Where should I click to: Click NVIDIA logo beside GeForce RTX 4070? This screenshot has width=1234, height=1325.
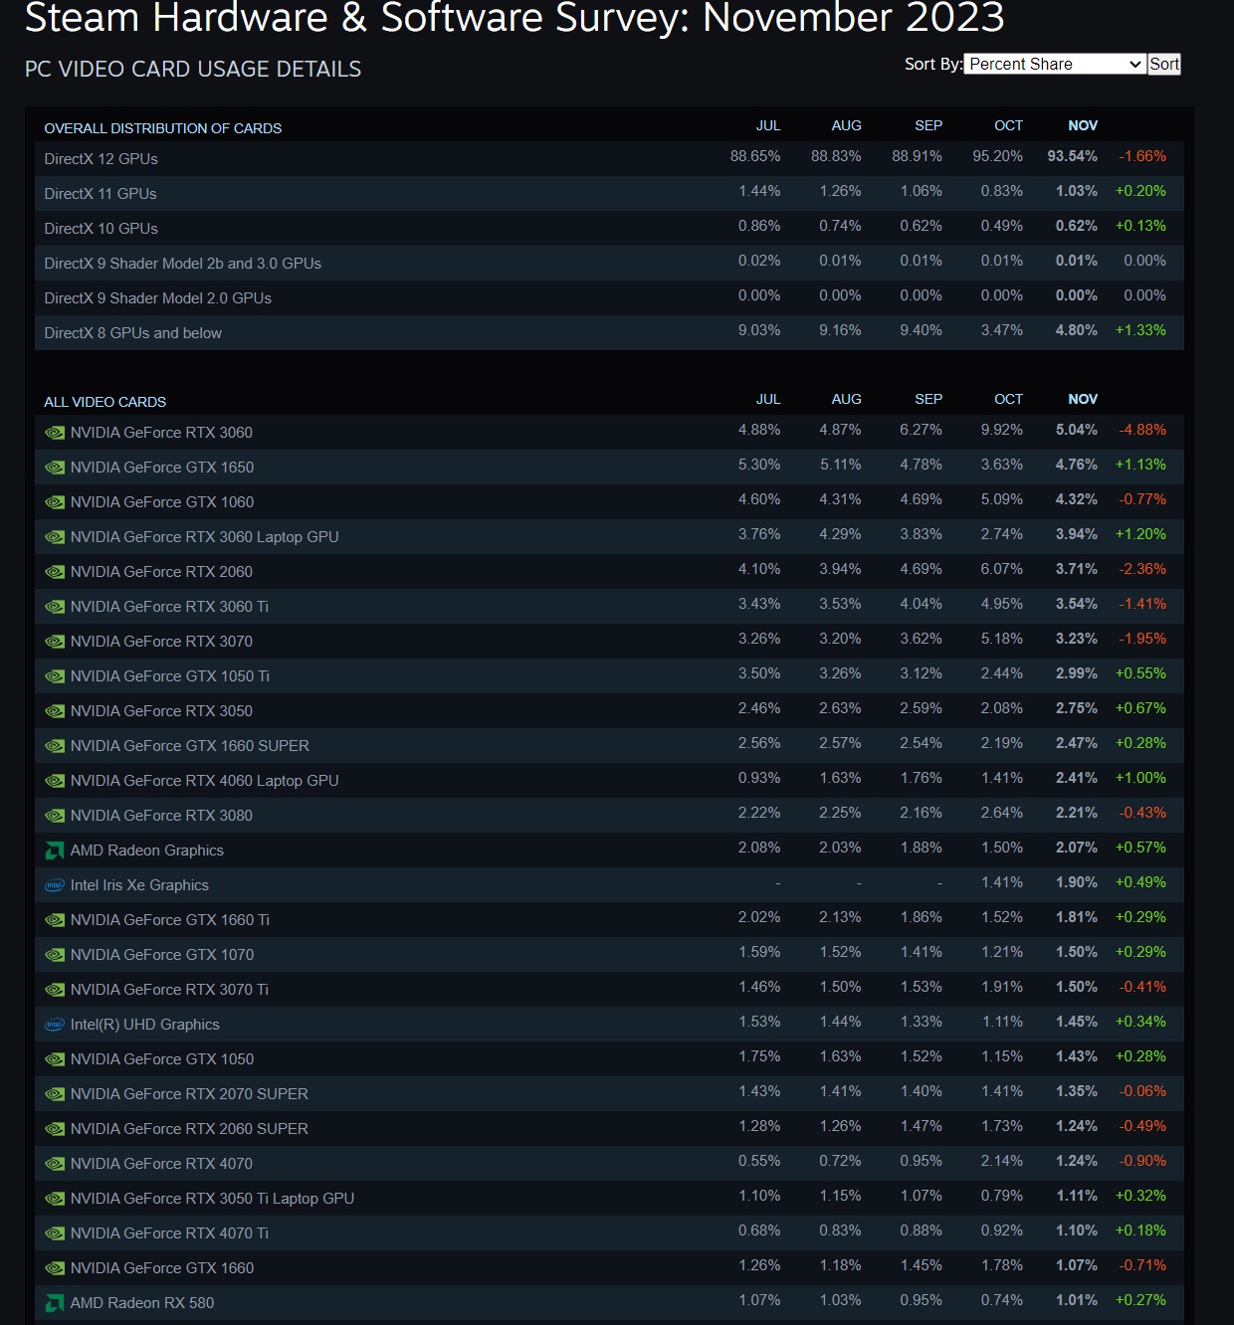55,1164
